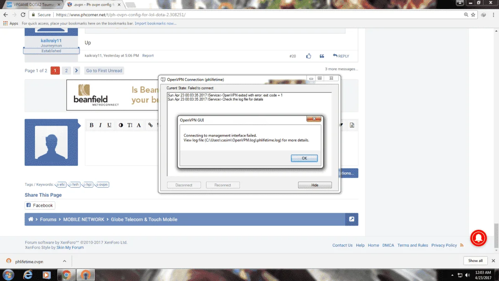This screenshot has width=499, height=281.
Task: Open the kaikraiy11 user profile link
Action: pyautogui.click(x=51, y=40)
